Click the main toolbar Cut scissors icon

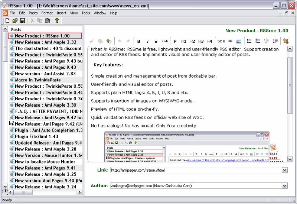click(x=32, y=20)
